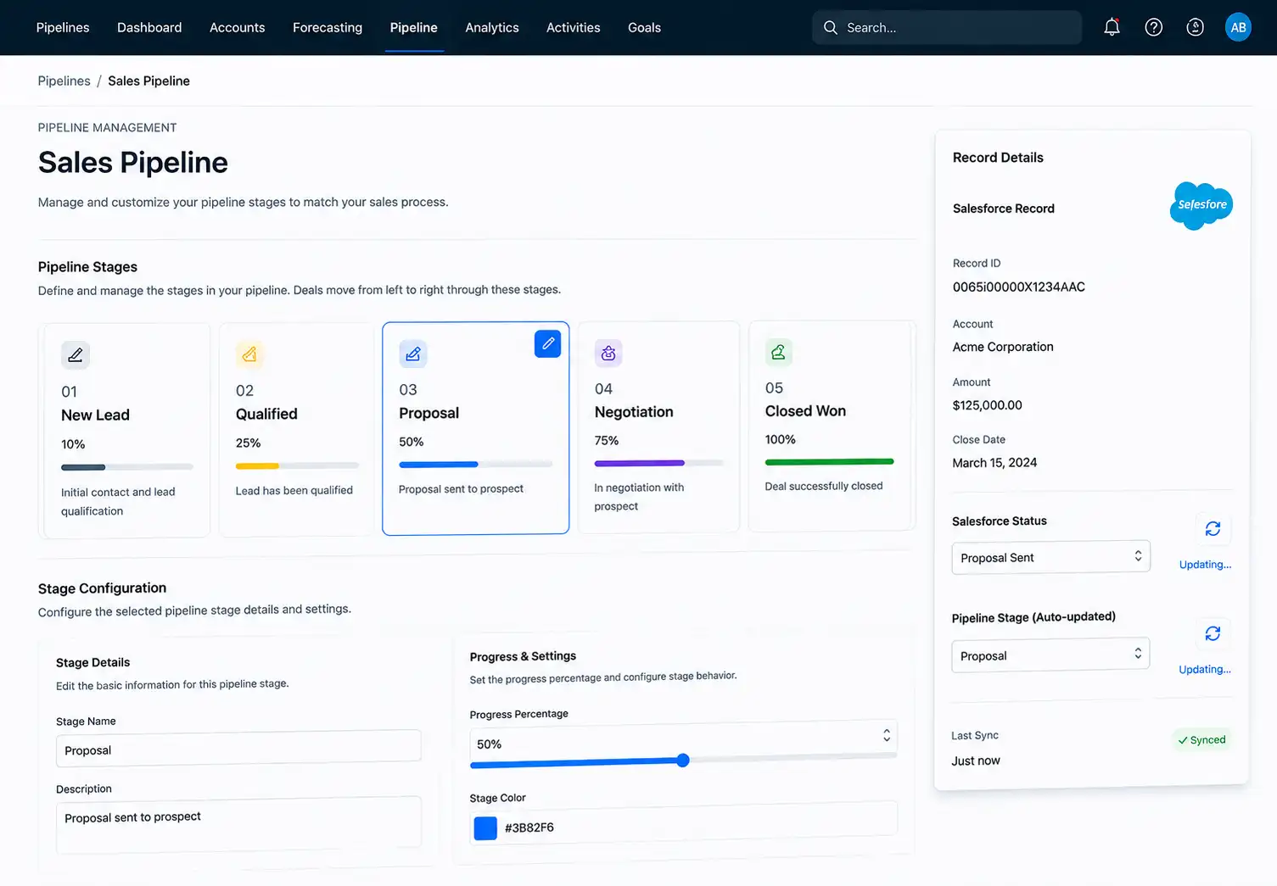The height and width of the screenshot is (886, 1277).
Task: Click the Sales Pipeline breadcrumb
Action: coord(148,81)
